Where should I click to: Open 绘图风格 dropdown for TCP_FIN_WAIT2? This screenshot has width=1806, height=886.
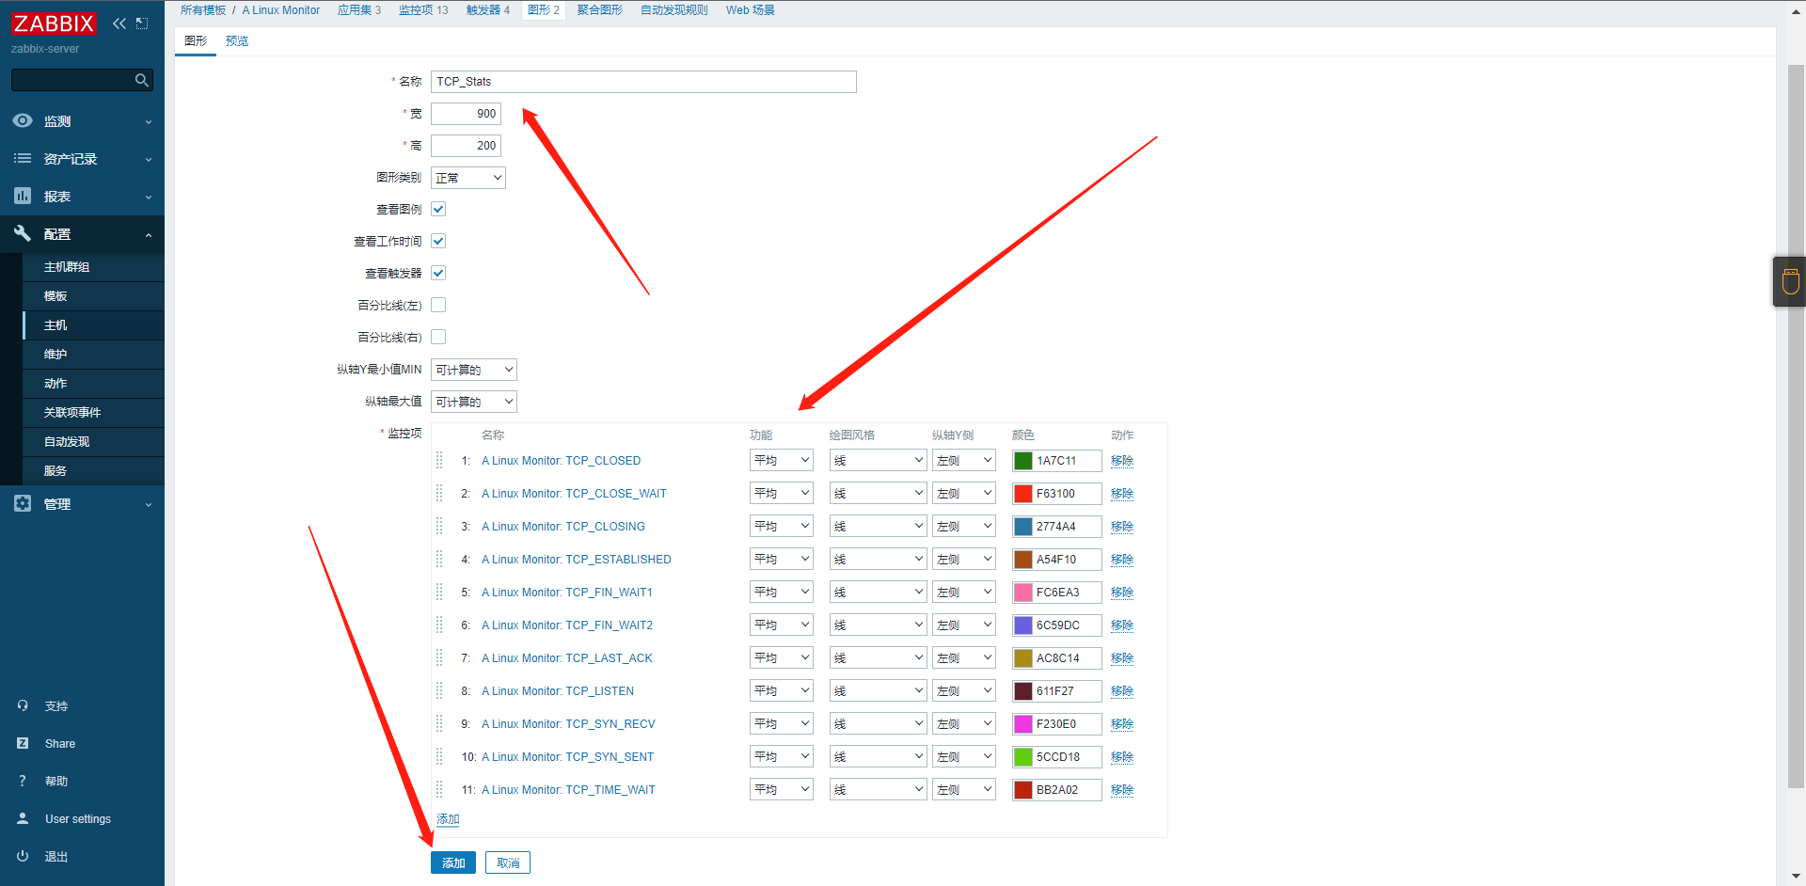(879, 625)
